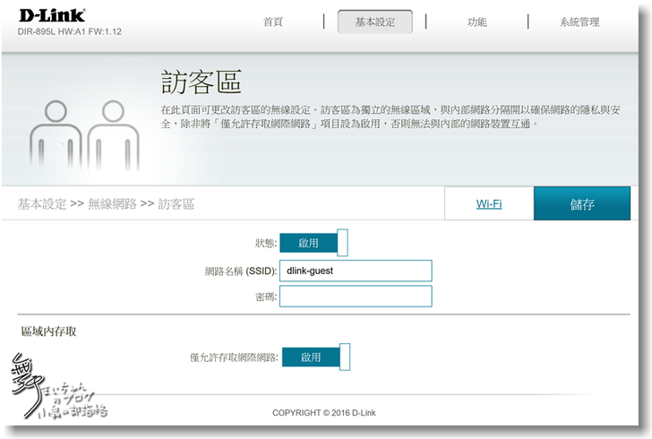Click 基本設定 in the breadcrumb
Screen dimensions: 652x439
(41, 204)
